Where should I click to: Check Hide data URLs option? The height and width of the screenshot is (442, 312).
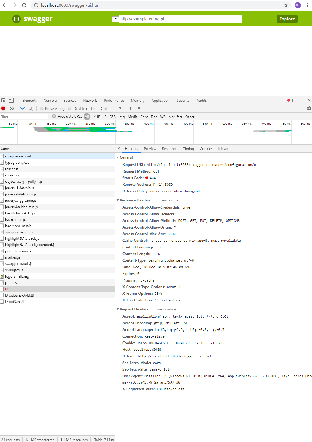pyautogui.click(x=54, y=116)
